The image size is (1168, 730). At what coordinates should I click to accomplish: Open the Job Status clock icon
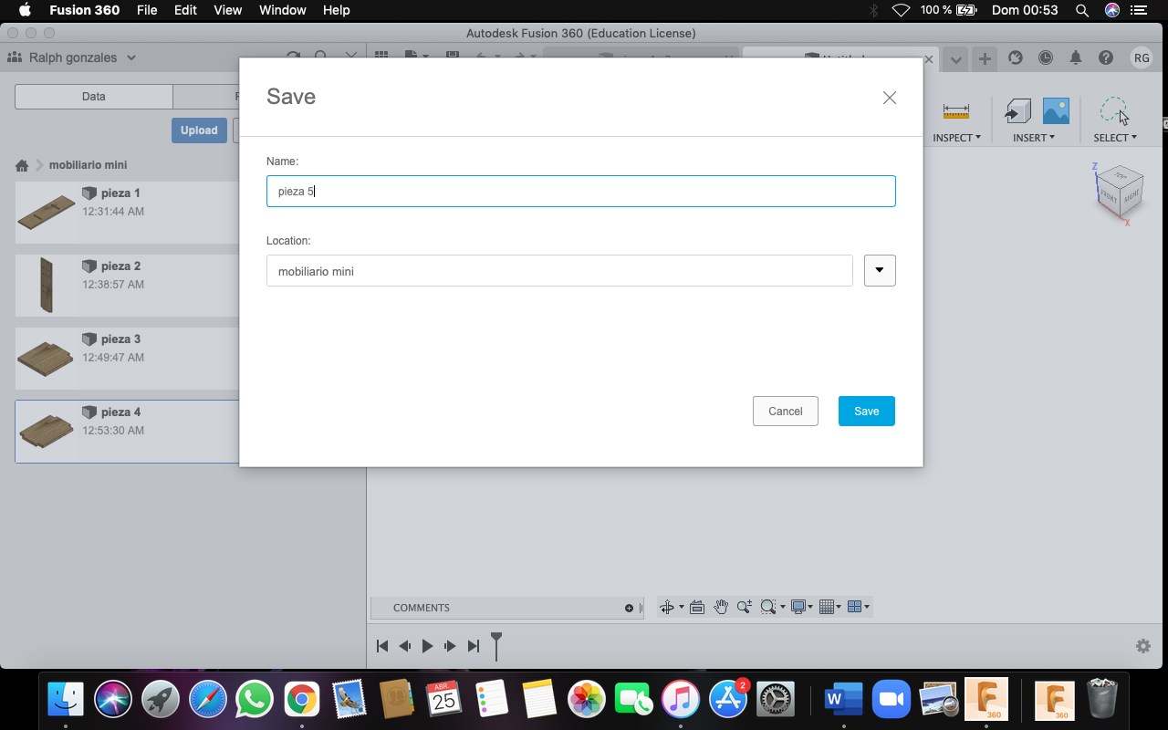(x=1046, y=57)
